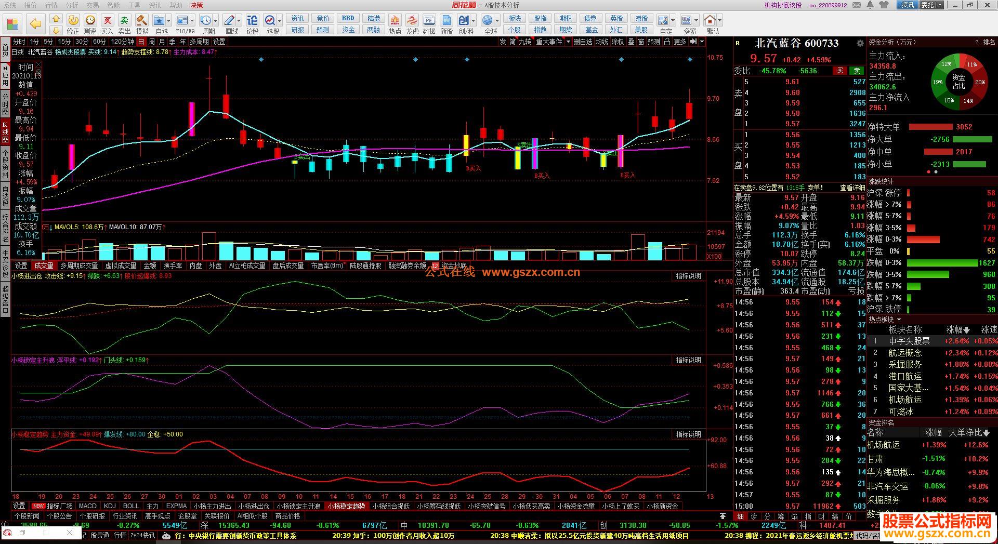Click the 多窗 multi-window icon
Viewport: 998px width, 544px height.
(x=687, y=20)
